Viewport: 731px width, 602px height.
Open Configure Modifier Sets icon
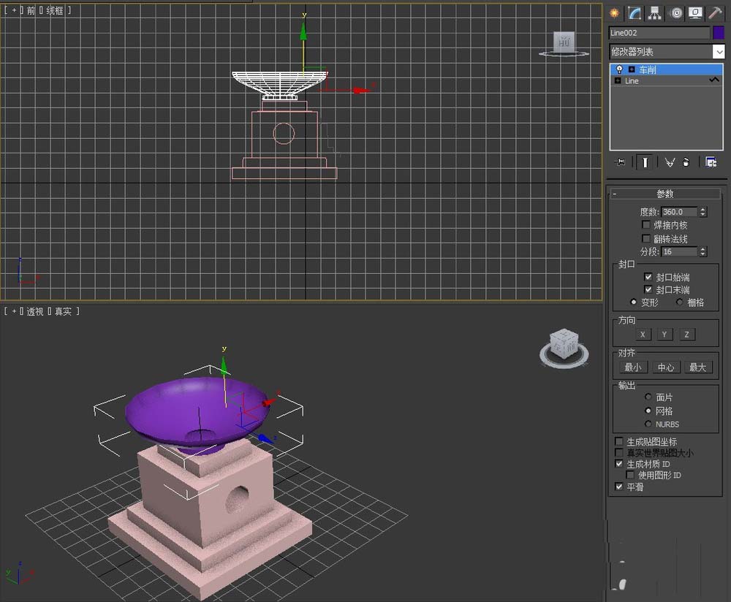(711, 162)
